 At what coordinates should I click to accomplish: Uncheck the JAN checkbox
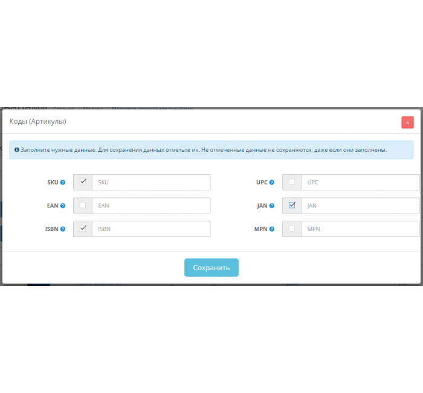(x=292, y=205)
